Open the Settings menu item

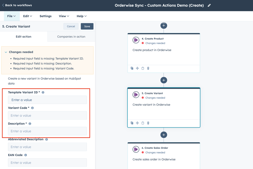click(46, 16)
